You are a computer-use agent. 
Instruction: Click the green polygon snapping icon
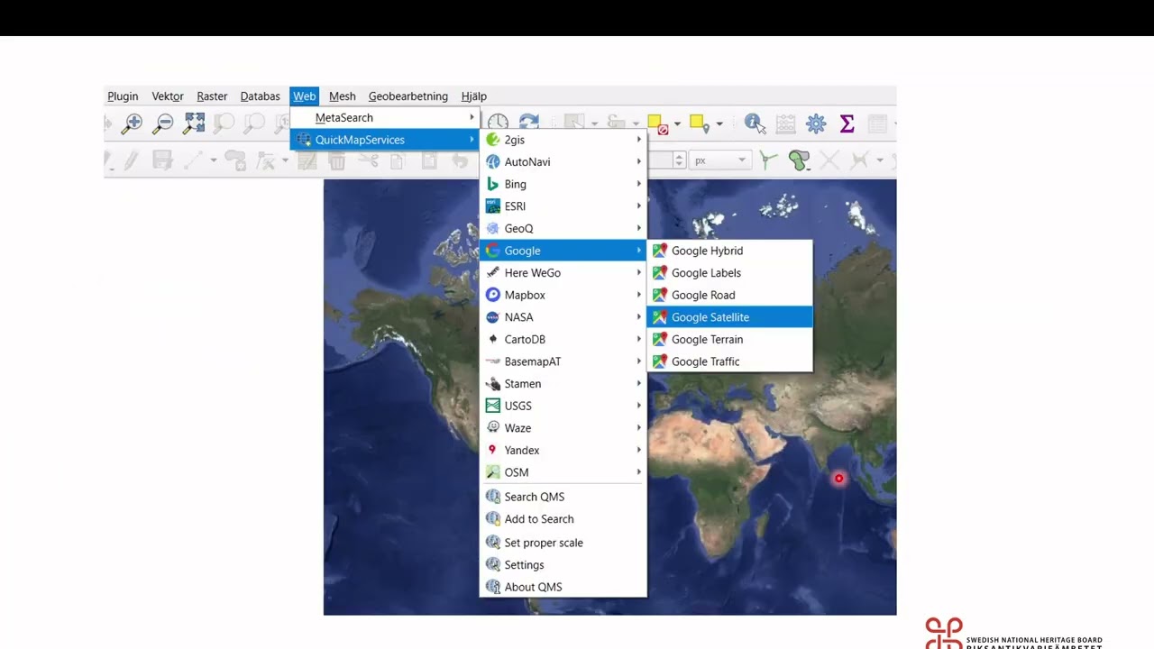[x=799, y=160]
